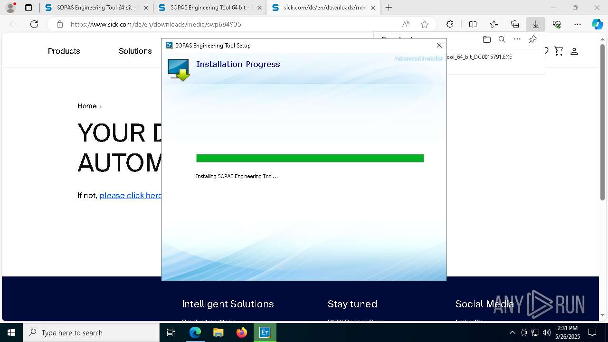Open Copilot sidebar
Screen dimensions: 608x342
point(597,24)
